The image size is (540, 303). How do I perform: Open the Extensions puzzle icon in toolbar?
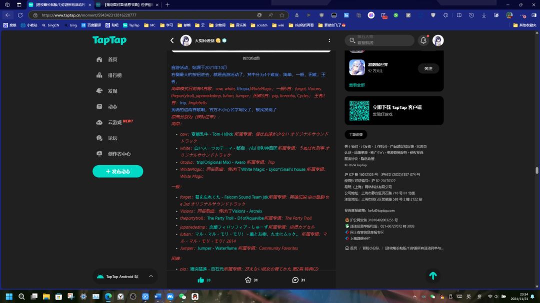pos(445,15)
